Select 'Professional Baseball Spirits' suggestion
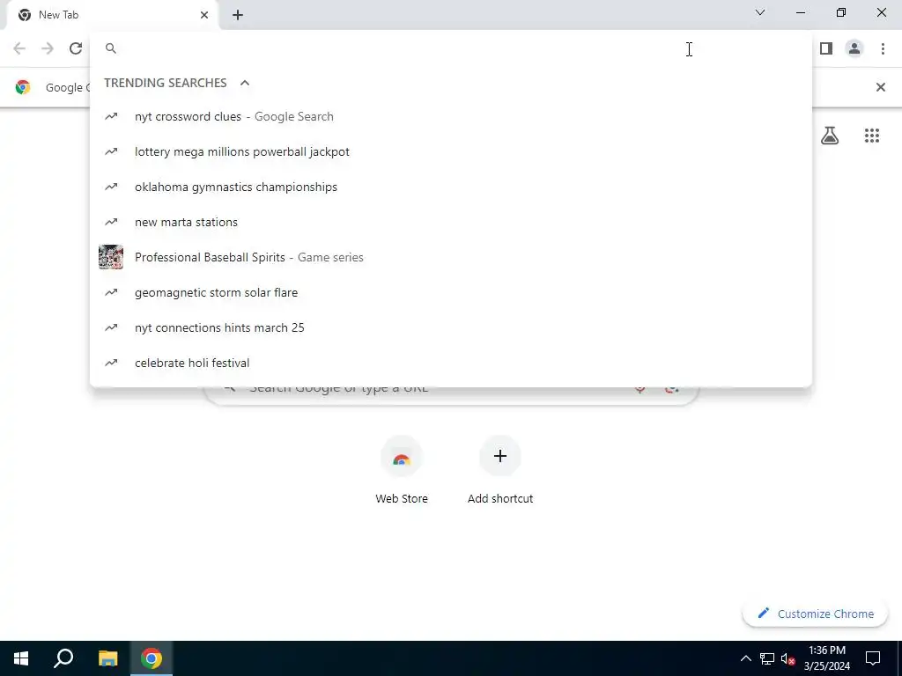Viewport: 902px width, 676px height. tap(451, 257)
